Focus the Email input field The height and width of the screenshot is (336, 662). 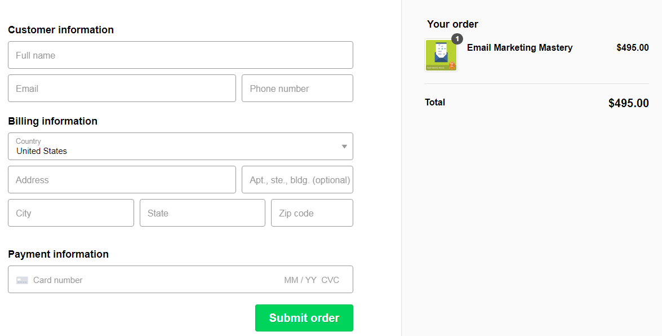[x=122, y=89]
